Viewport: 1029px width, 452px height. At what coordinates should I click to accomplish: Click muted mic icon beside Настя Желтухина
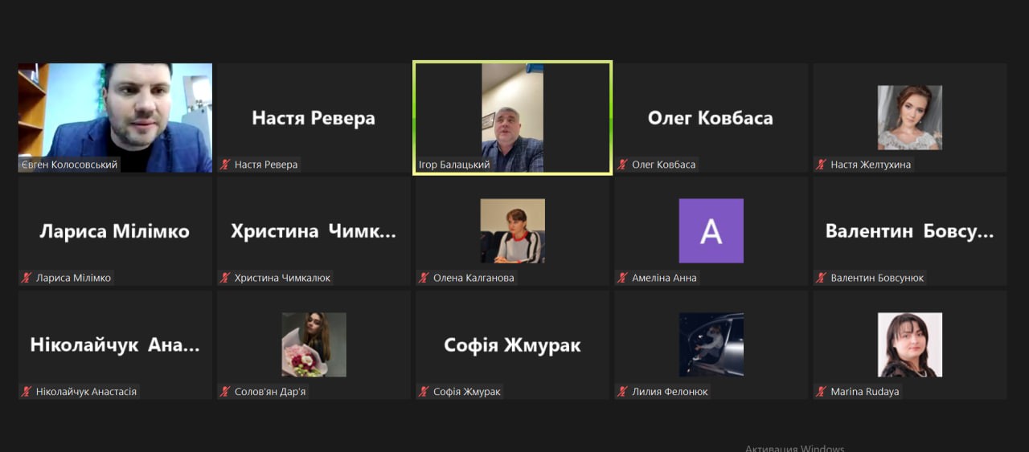pos(822,165)
